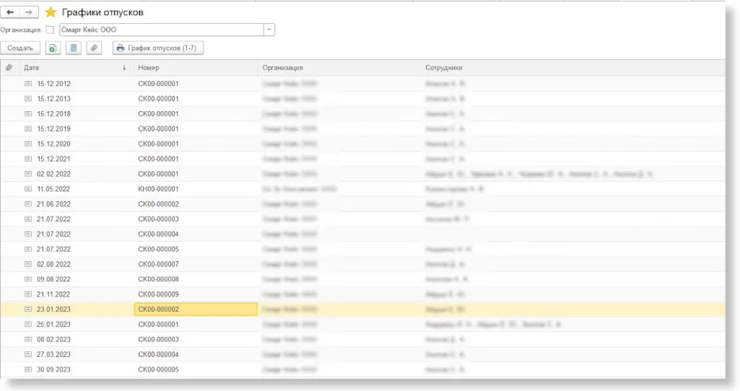The image size is (740, 391).
Task: Click date 15.12.2018
Action: point(54,114)
